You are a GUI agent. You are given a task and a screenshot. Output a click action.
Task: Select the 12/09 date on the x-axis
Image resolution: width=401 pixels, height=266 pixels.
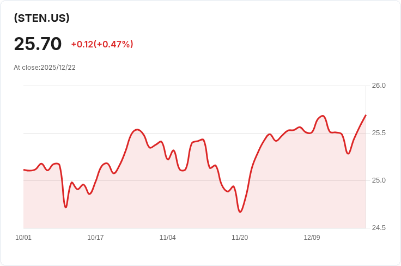point(312,238)
